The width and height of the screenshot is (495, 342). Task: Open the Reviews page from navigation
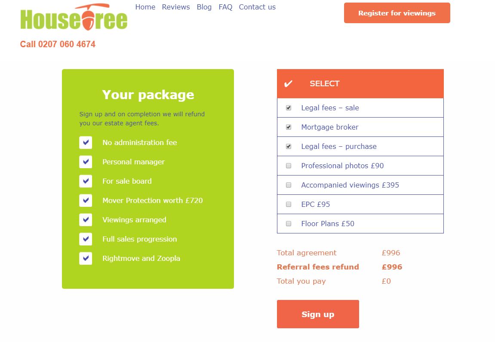[x=176, y=7]
